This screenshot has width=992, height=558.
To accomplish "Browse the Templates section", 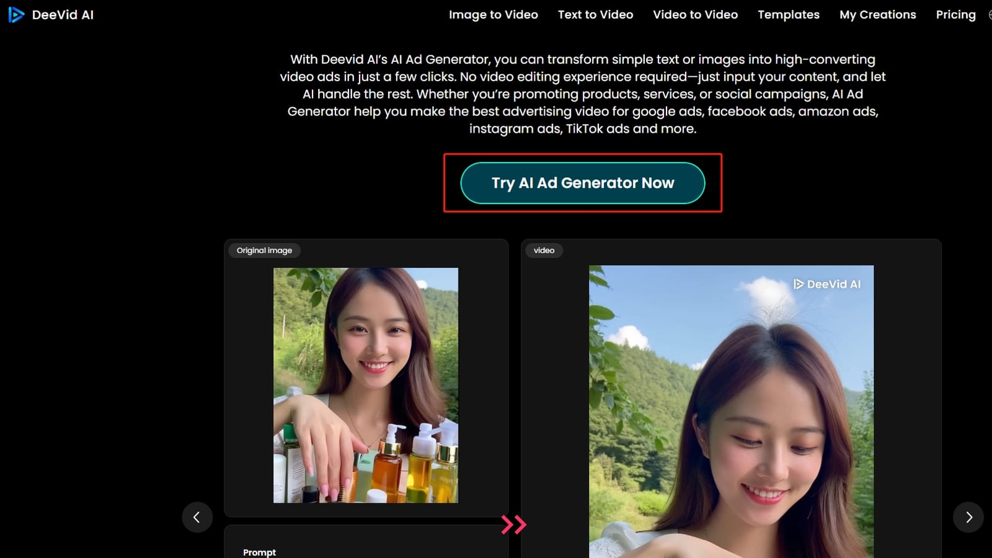I will [788, 14].
